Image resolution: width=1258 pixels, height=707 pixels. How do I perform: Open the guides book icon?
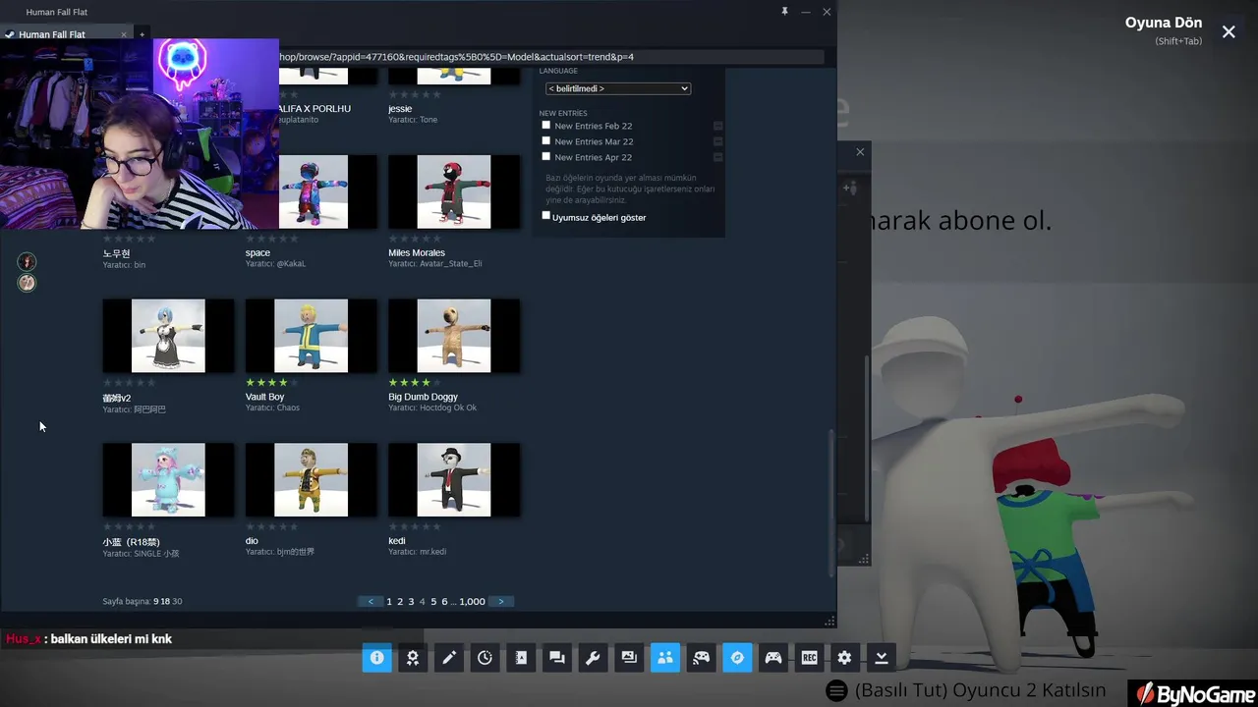[521, 658]
